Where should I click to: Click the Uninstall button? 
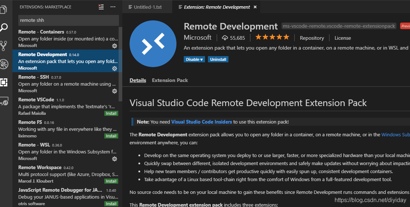218,59
